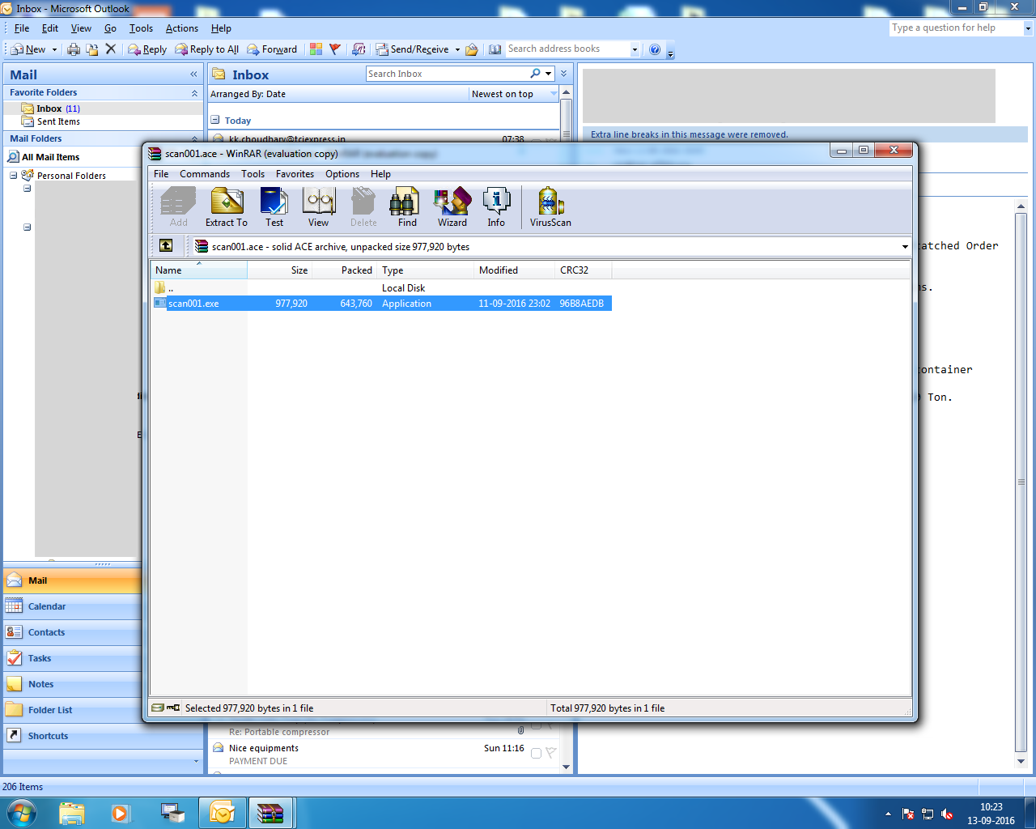The height and width of the screenshot is (829, 1036).
Task: Show archive Info icon
Action: click(x=496, y=206)
